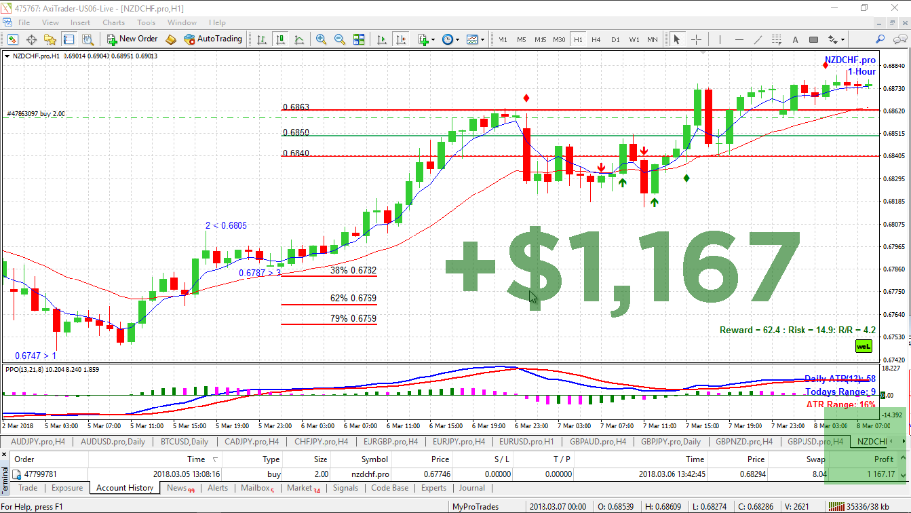Click the green weL chart button
The height and width of the screenshot is (513, 911).
[864, 346]
